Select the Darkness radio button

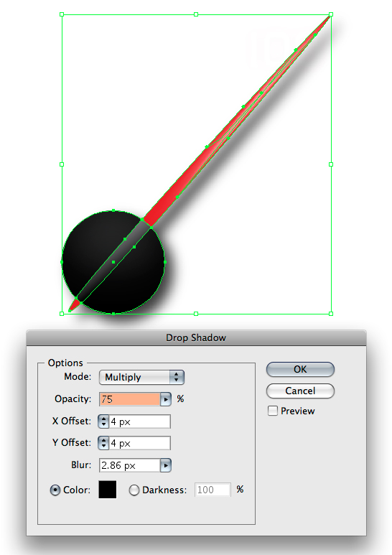(134, 490)
